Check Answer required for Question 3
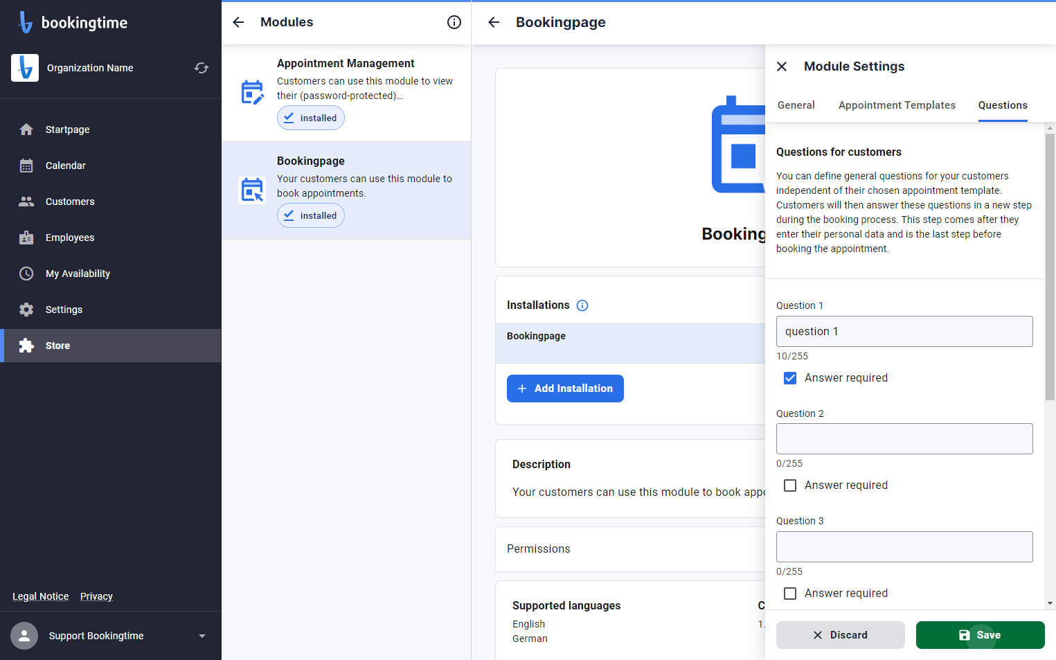This screenshot has width=1056, height=660. point(790,594)
